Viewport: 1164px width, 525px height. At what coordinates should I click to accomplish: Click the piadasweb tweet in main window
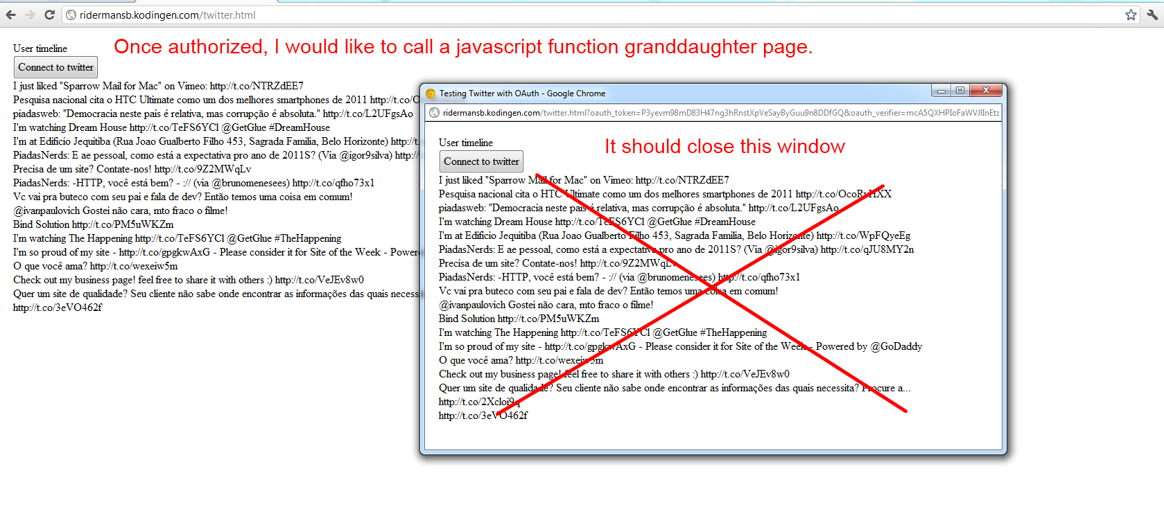(x=213, y=114)
